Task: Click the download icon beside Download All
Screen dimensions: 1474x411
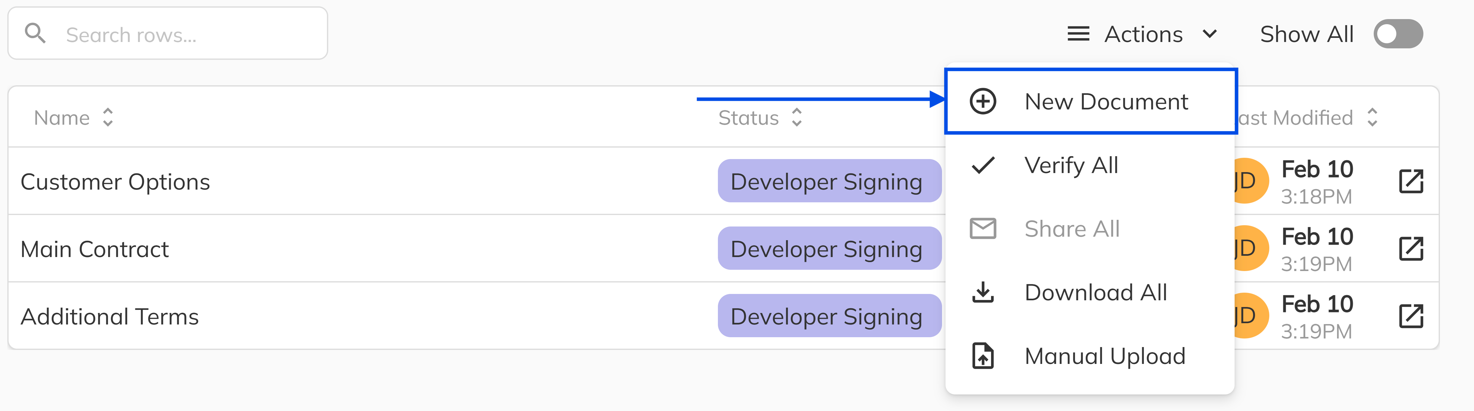Action: [x=982, y=292]
